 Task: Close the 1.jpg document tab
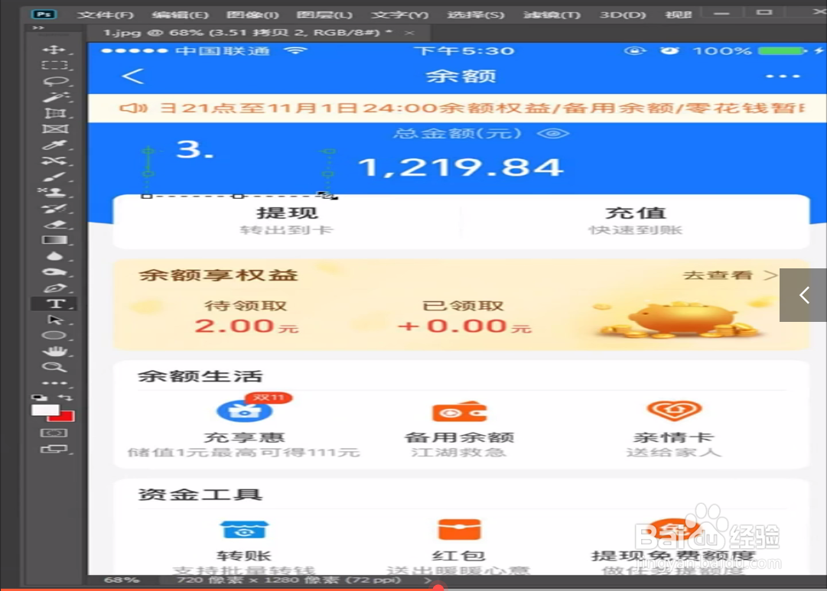[410, 33]
